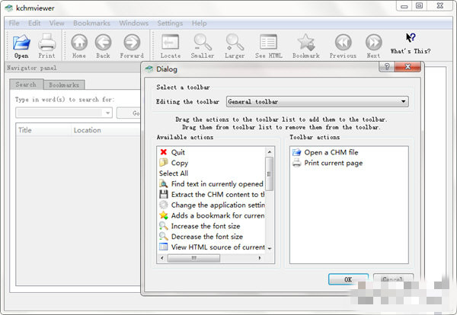Switch to the Bookmarks tab
Image resolution: width=457 pixels, height=315 pixels.
click(63, 85)
